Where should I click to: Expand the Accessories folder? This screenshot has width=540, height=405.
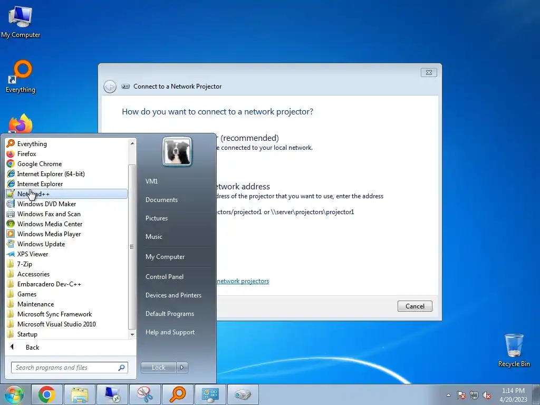[x=66, y=274]
